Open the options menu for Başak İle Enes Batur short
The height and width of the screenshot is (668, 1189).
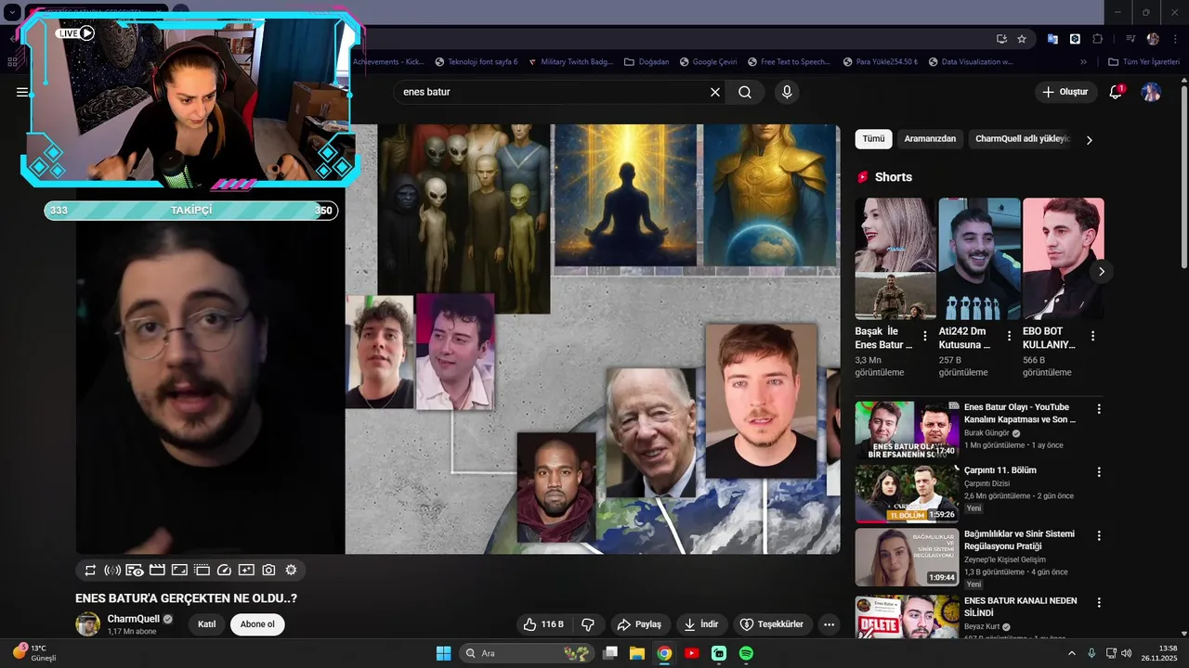click(x=924, y=336)
